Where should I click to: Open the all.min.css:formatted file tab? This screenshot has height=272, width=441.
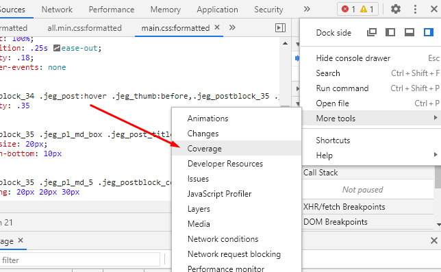tap(84, 28)
